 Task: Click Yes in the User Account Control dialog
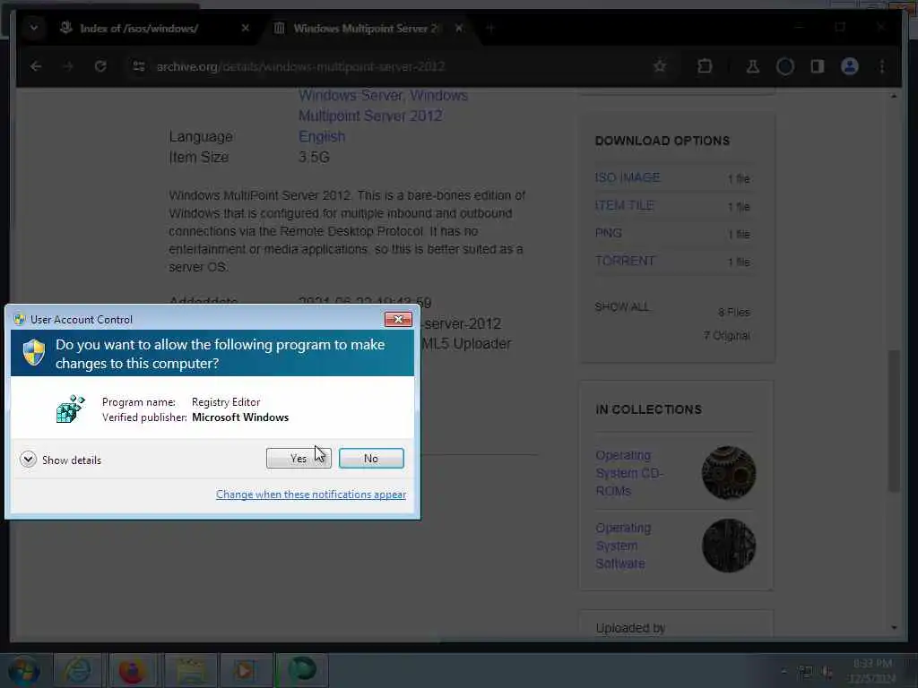[x=299, y=458]
